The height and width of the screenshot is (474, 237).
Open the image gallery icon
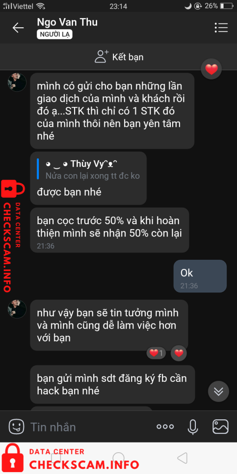pos(221,426)
